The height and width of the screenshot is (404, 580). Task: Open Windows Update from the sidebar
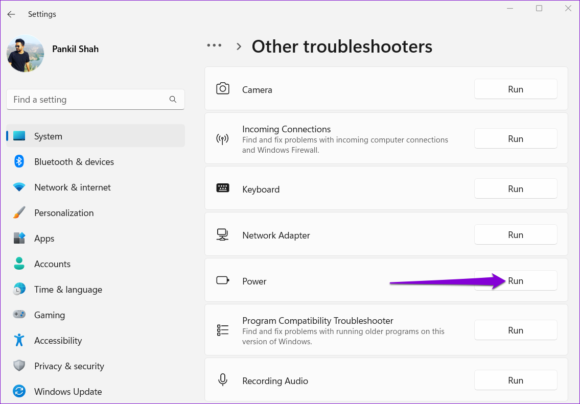[x=67, y=392]
